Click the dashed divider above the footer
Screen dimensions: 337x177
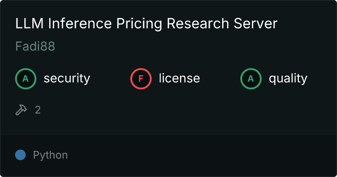[168, 134]
